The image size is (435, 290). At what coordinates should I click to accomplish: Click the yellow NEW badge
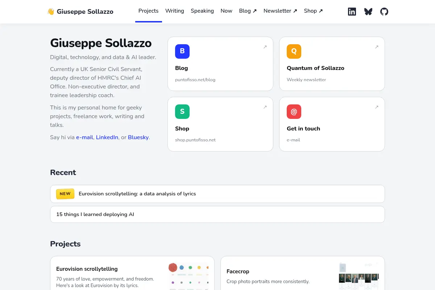[65, 194]
